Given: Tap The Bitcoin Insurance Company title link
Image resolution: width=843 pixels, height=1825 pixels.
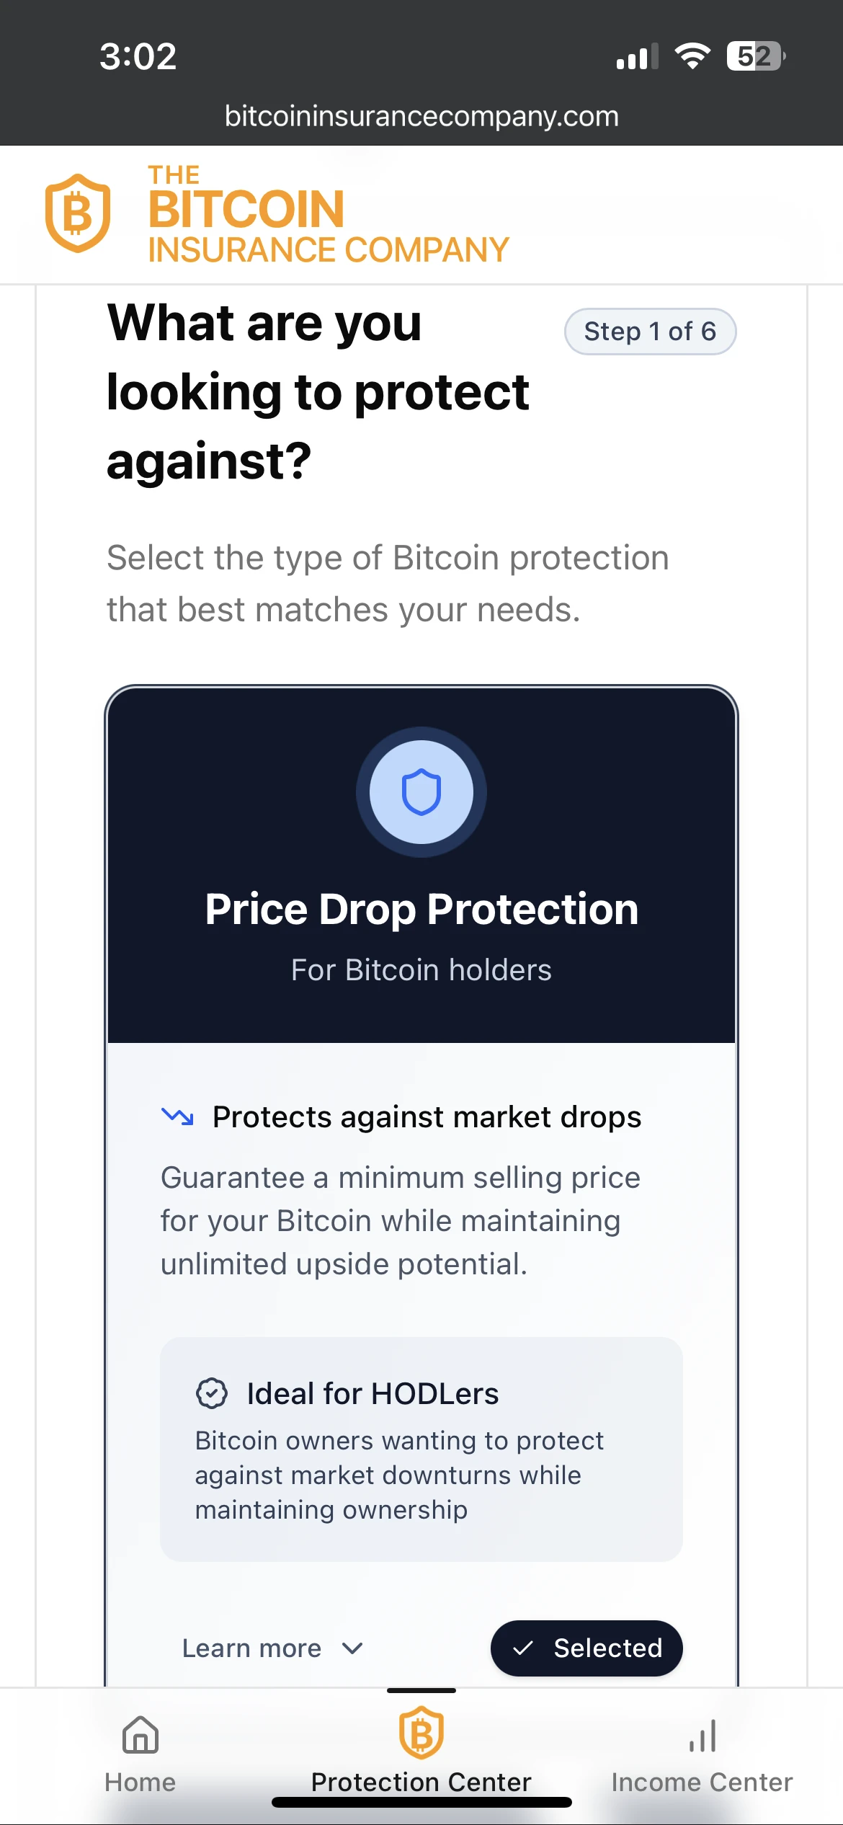Looking at the screenshot, I should pos(328,215).
